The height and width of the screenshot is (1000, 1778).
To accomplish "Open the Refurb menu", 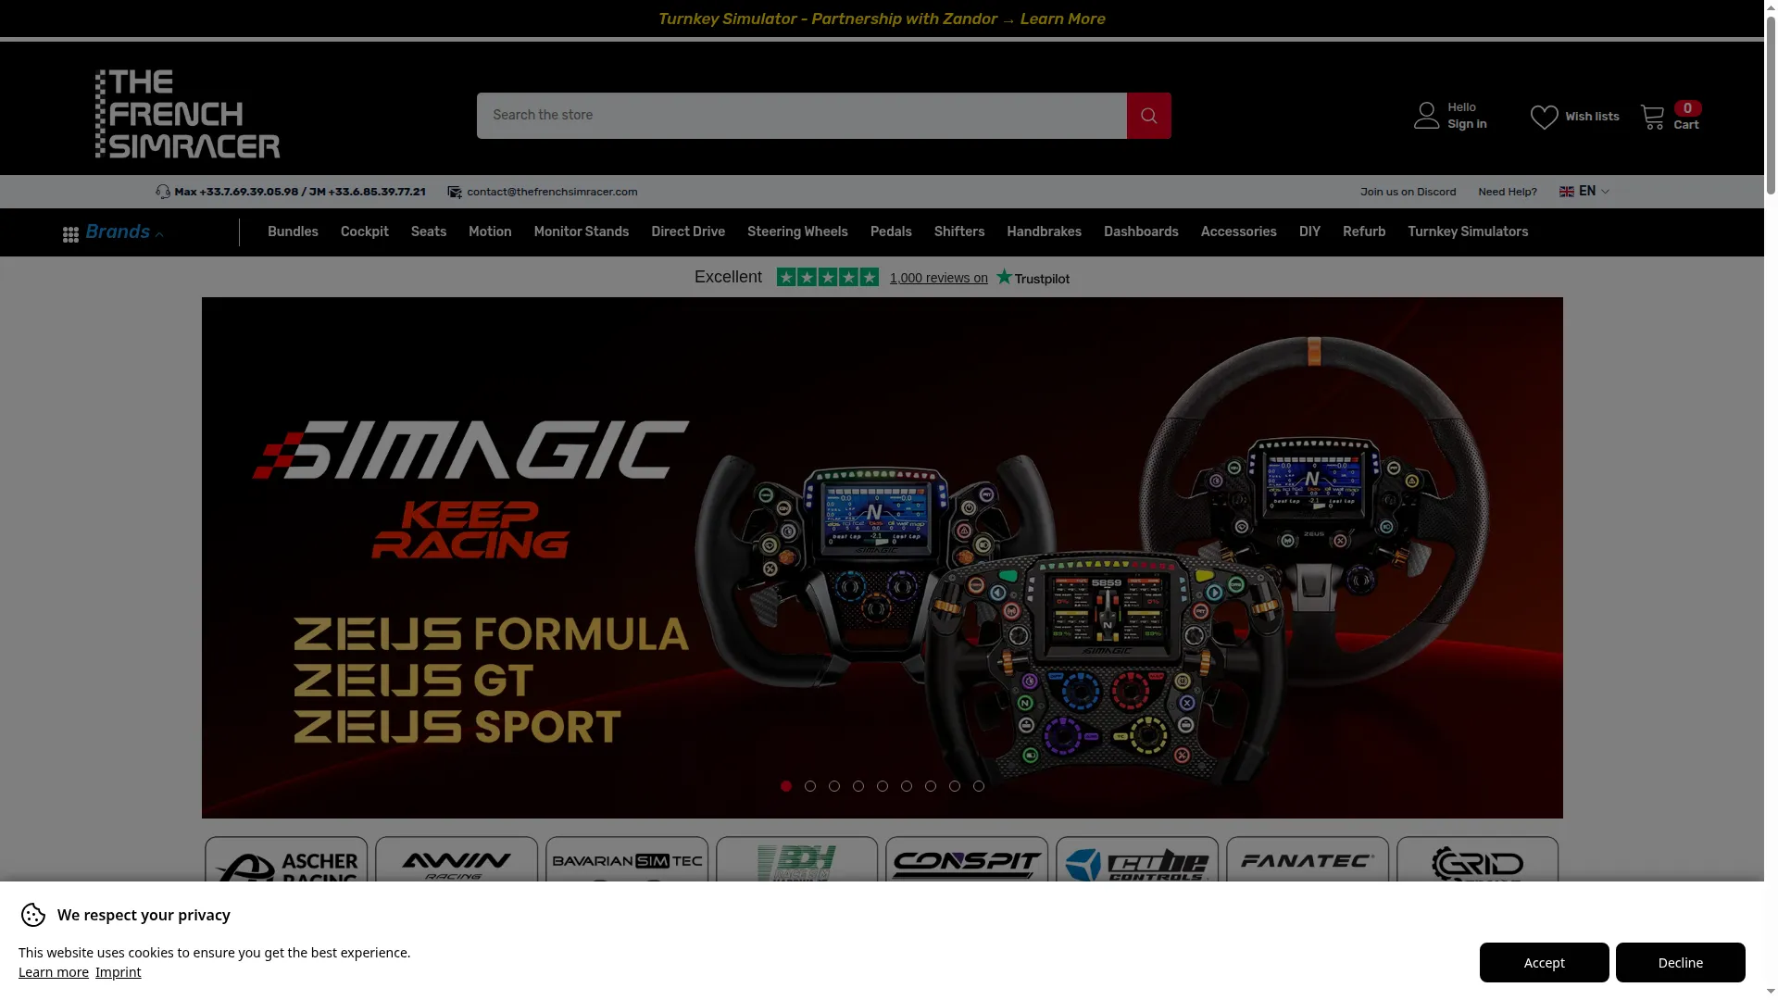I will coord(1364,232).
